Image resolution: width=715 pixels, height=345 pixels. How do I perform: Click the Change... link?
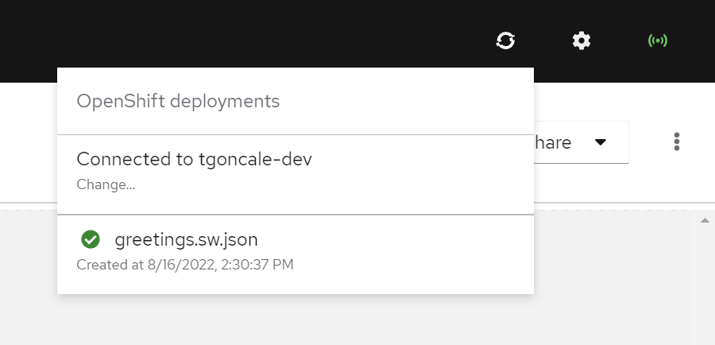[106, 184]
